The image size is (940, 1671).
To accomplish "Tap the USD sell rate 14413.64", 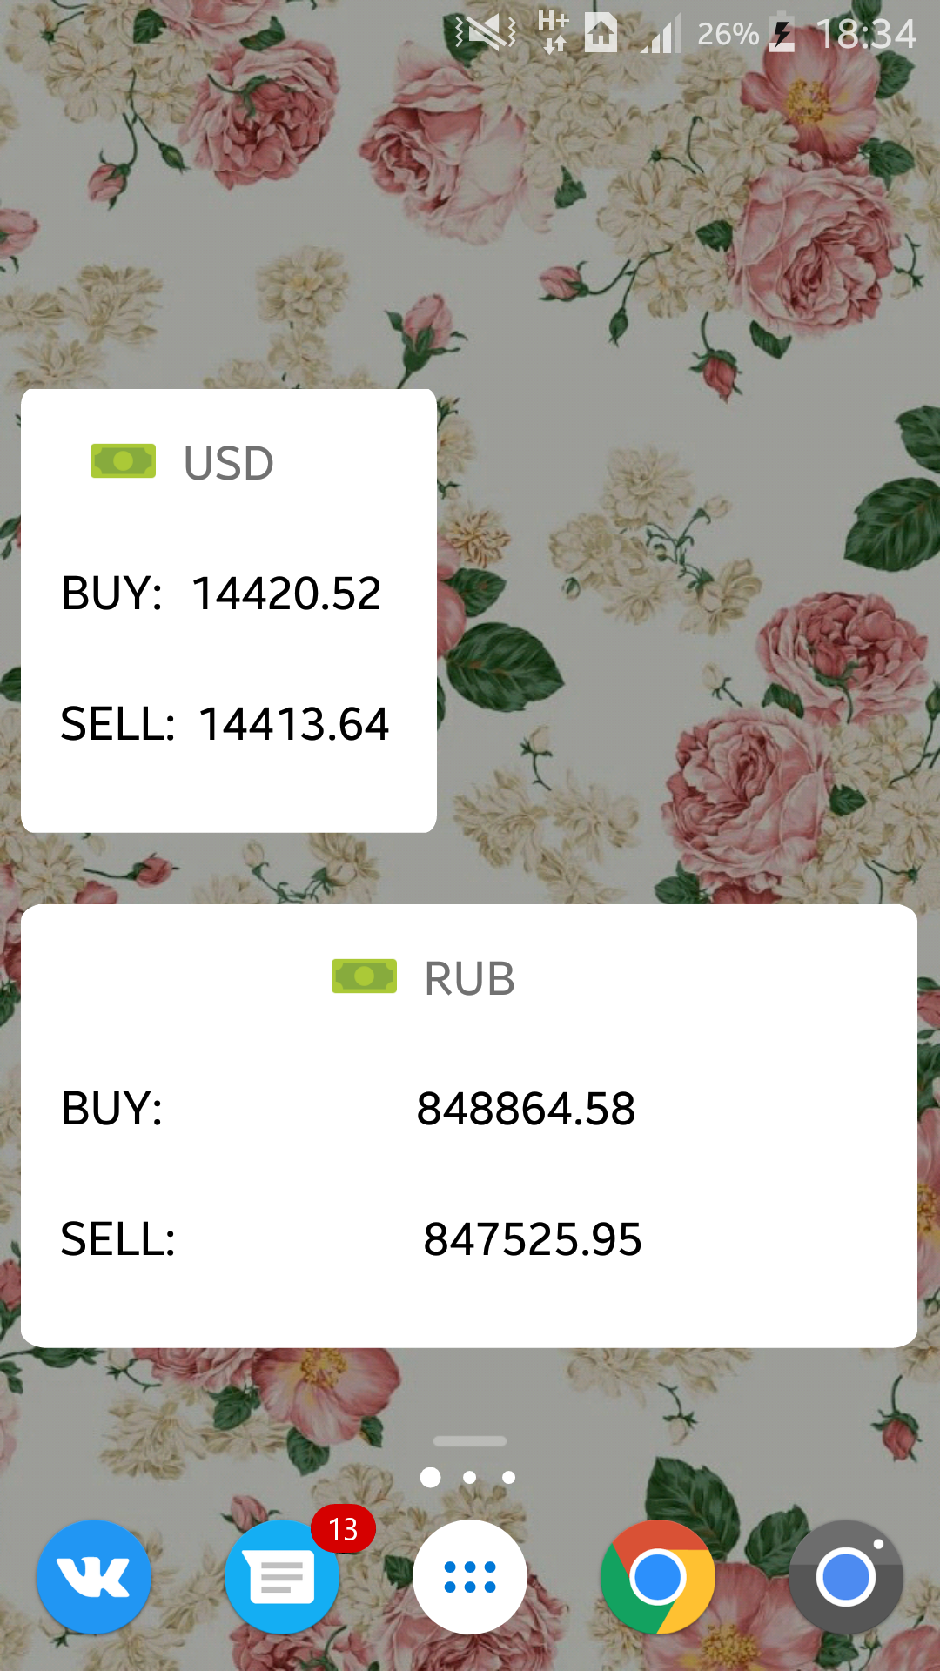I will click(294, 724).
